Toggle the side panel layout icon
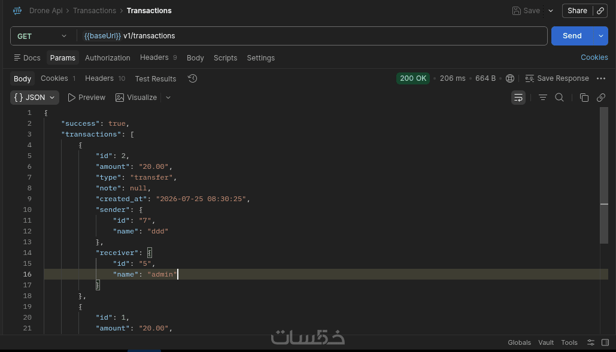Image resolution: width=616 pixels, height=352 pixels. [605, 342]
